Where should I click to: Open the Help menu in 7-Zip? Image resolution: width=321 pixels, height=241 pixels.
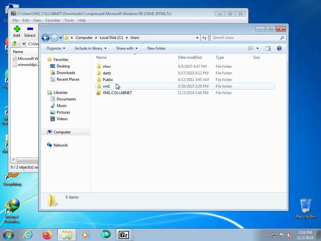click(82, 20)
